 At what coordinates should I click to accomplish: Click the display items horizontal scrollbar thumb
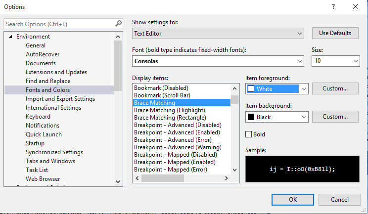pyautogui.click(x=163, y=178)
